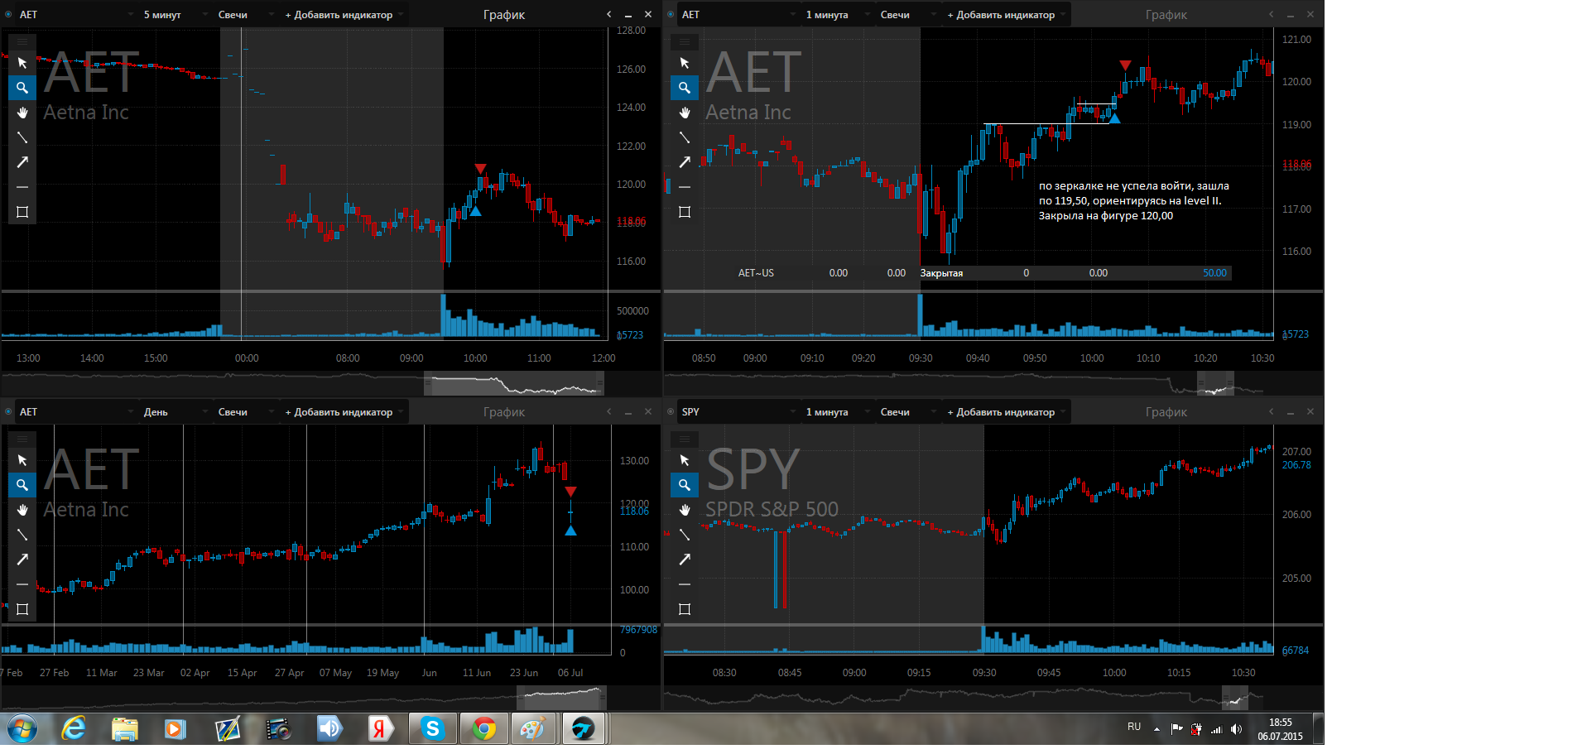Click volume speaker icon in system tray

1236,729
